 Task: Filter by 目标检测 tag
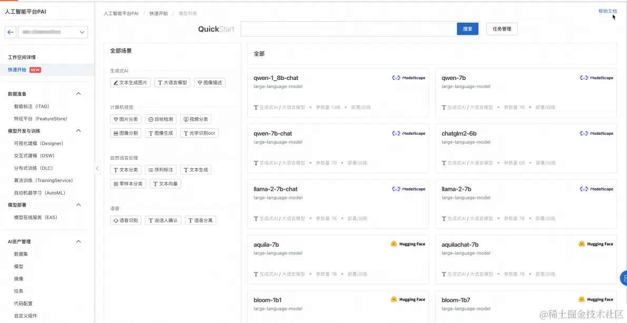point(161,119)
